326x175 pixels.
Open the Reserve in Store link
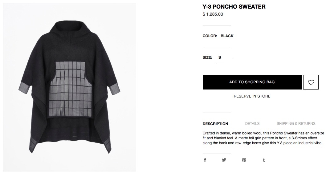coord(252,96)
